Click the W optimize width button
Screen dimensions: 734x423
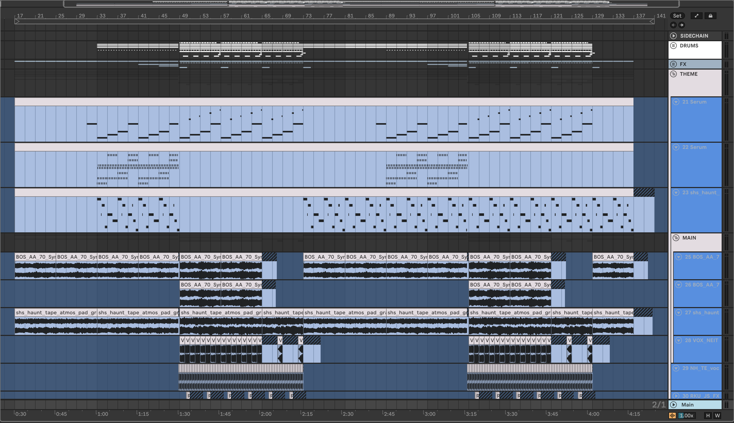click(718, 416)
